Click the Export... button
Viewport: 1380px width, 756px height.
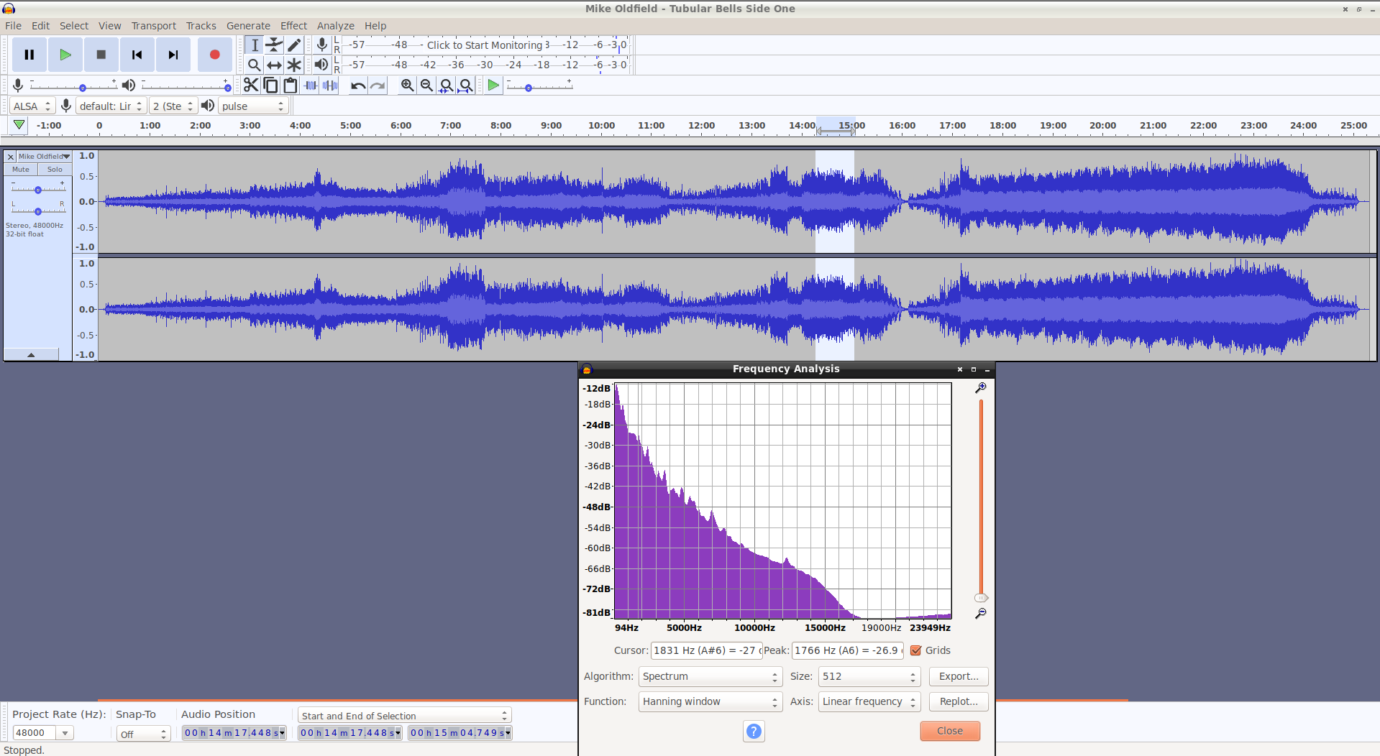[959, 676]
